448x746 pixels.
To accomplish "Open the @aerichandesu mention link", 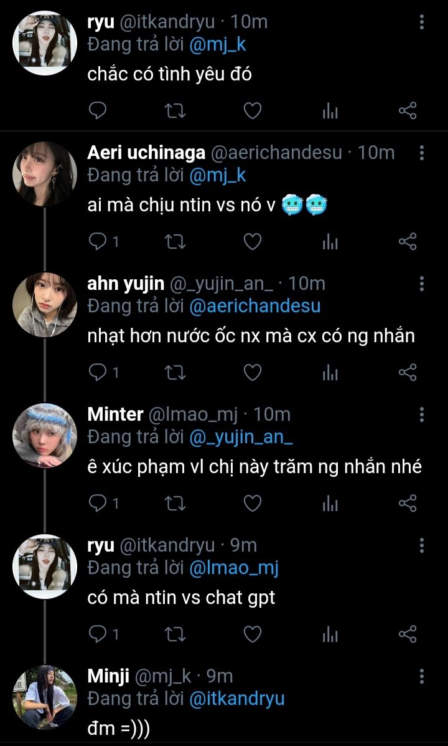I will (x=255, y=306).
